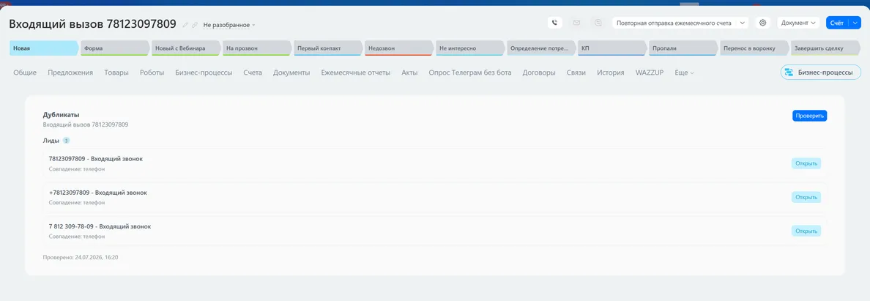Open lead 7 812 309-78-09 with Открыть
This screenshot has height=301, width=870.
[x=806, y=231]
